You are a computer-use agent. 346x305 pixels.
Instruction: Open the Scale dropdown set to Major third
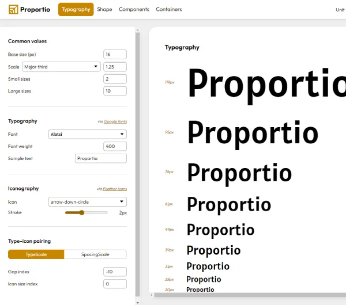(x=61, y=67)
